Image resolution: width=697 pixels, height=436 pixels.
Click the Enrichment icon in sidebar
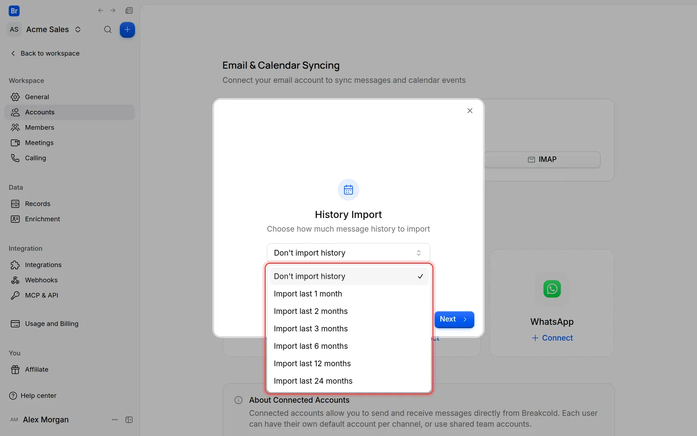(15, 219)
